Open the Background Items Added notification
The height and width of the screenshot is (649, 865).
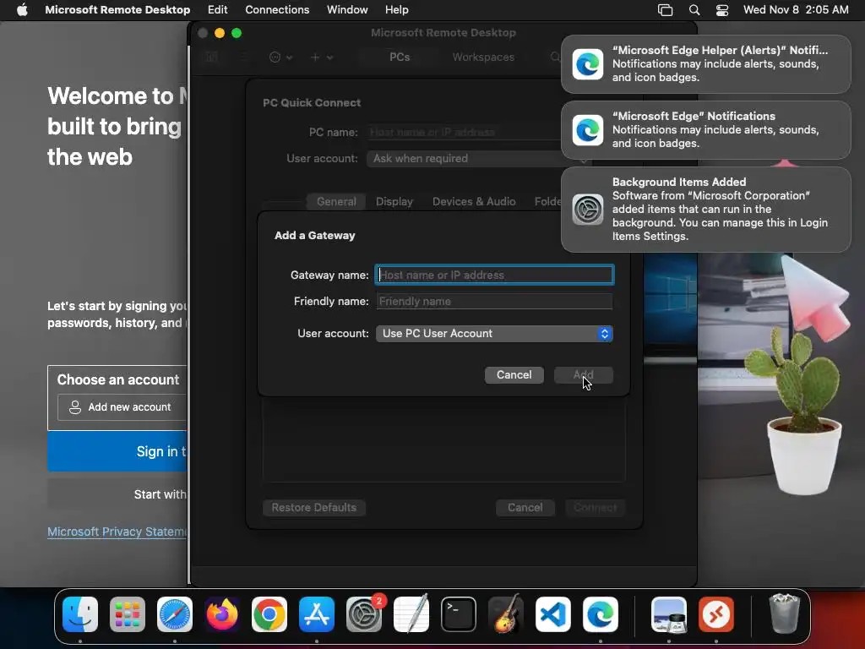(x=705, y=210)
